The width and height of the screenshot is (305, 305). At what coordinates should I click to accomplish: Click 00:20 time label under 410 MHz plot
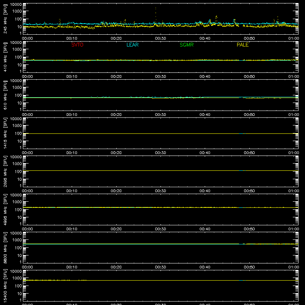[116, 77]
